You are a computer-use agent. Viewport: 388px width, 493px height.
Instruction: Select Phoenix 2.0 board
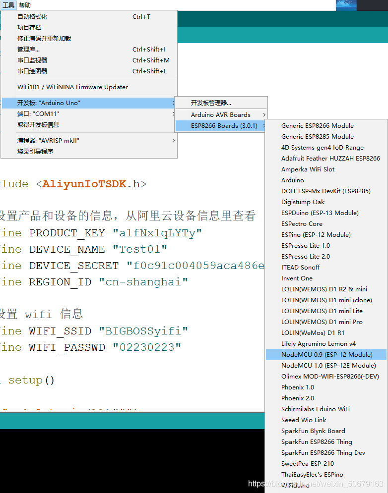(x=326, y=398)
